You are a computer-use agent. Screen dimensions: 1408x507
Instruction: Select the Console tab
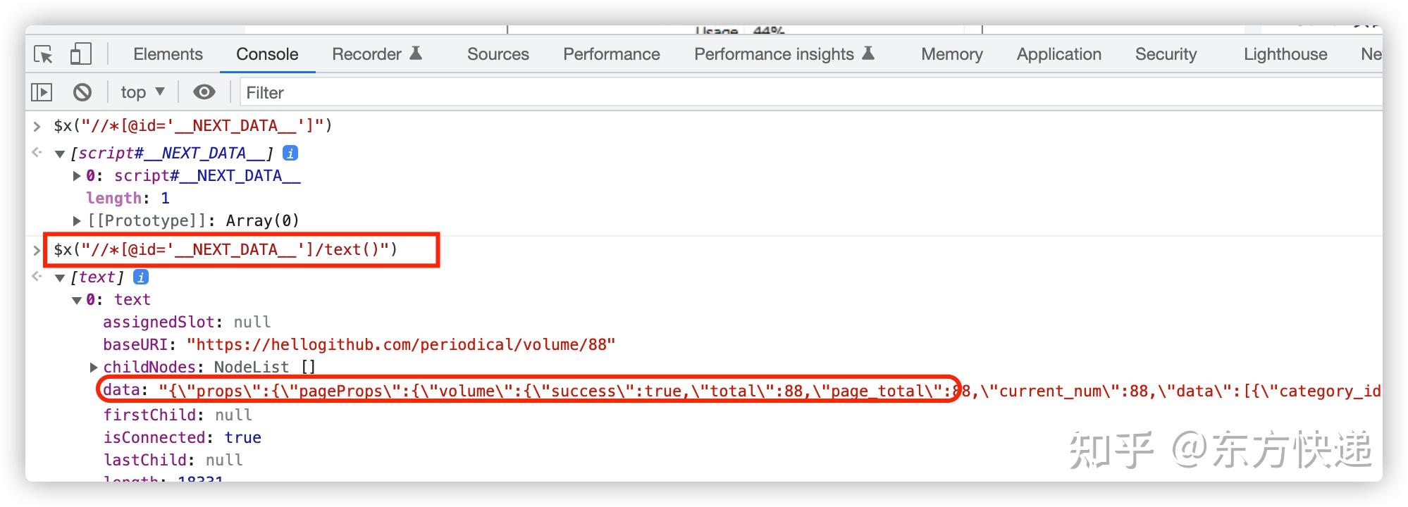(267, 54)
